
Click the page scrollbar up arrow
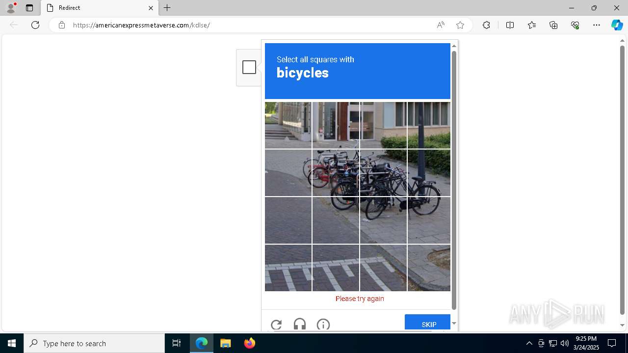point(623,41)
